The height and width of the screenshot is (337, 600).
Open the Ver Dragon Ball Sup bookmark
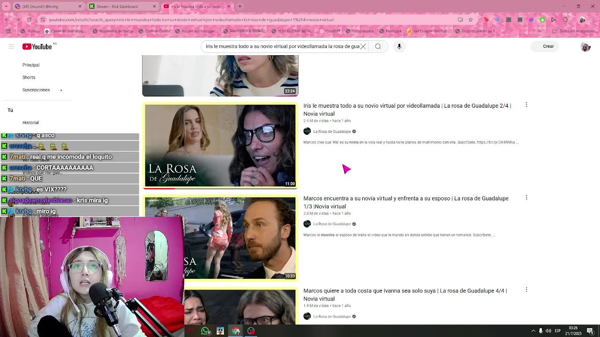[429, 31]
